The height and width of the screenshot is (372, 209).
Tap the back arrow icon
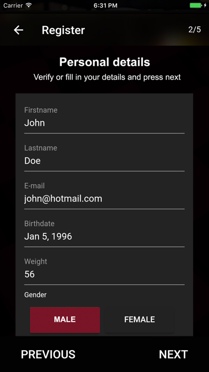coord(19,30)
